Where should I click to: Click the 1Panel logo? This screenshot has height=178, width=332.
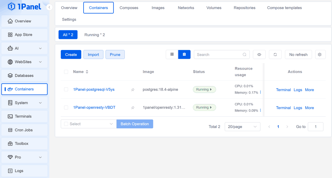(24, 6)
